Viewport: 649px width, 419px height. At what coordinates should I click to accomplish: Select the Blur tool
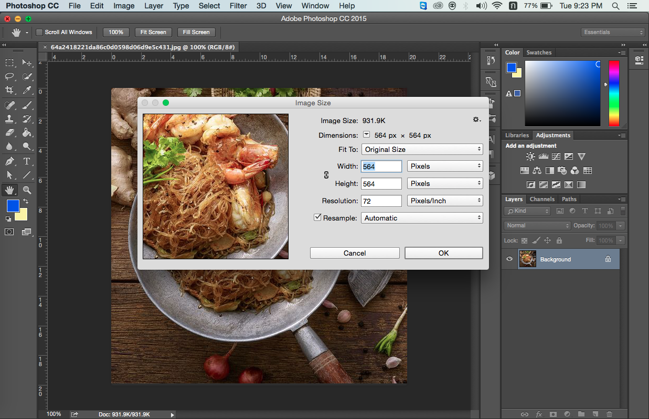[x=9, y=147]
